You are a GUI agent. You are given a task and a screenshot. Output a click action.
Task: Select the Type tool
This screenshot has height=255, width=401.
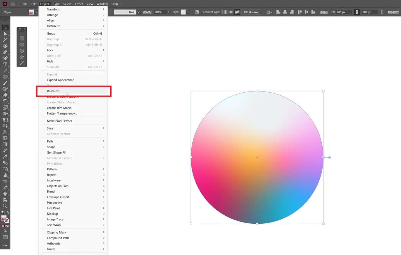coord(5,64)
